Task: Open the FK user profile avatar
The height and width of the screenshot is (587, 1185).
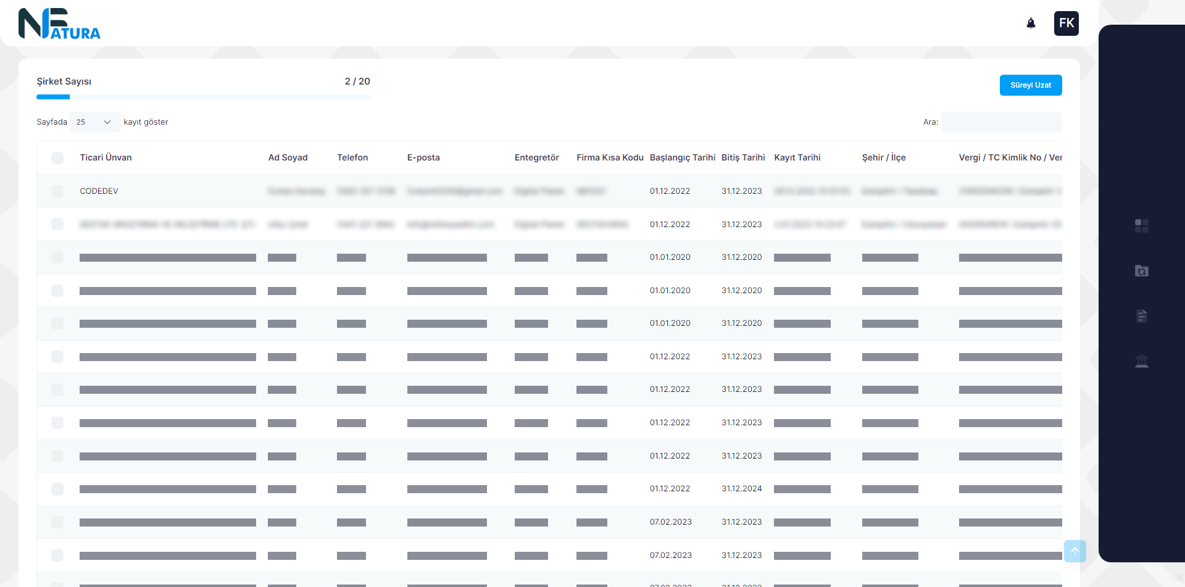Action: pos(1066,23)
